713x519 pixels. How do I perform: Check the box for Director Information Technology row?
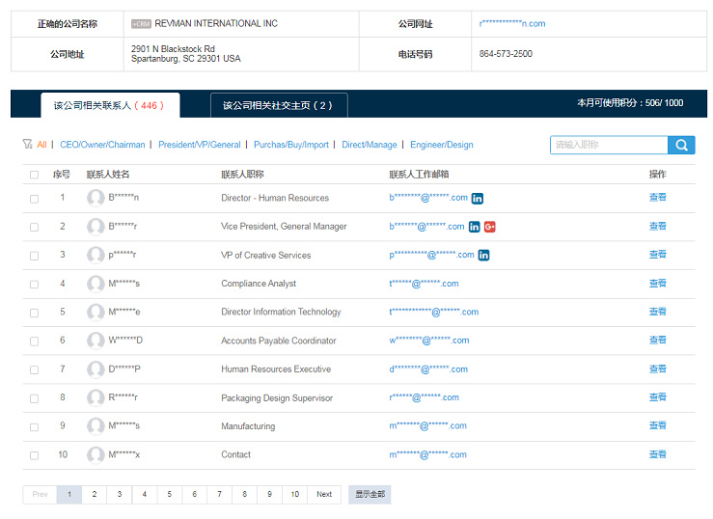tap(34, 314)
